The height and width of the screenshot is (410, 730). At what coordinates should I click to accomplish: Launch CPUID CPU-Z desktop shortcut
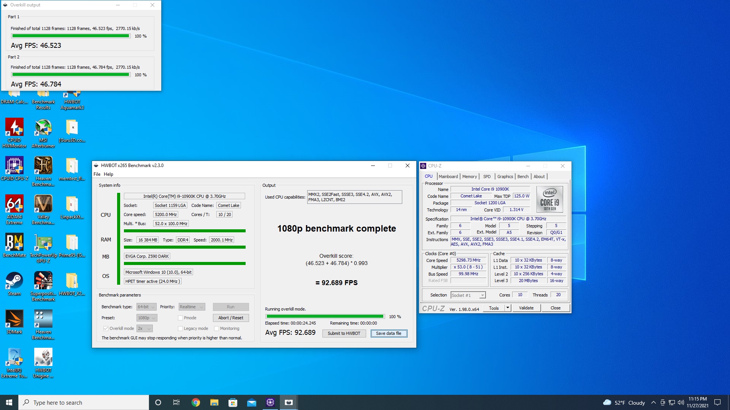pyautogui.click(x=14, y=169)
